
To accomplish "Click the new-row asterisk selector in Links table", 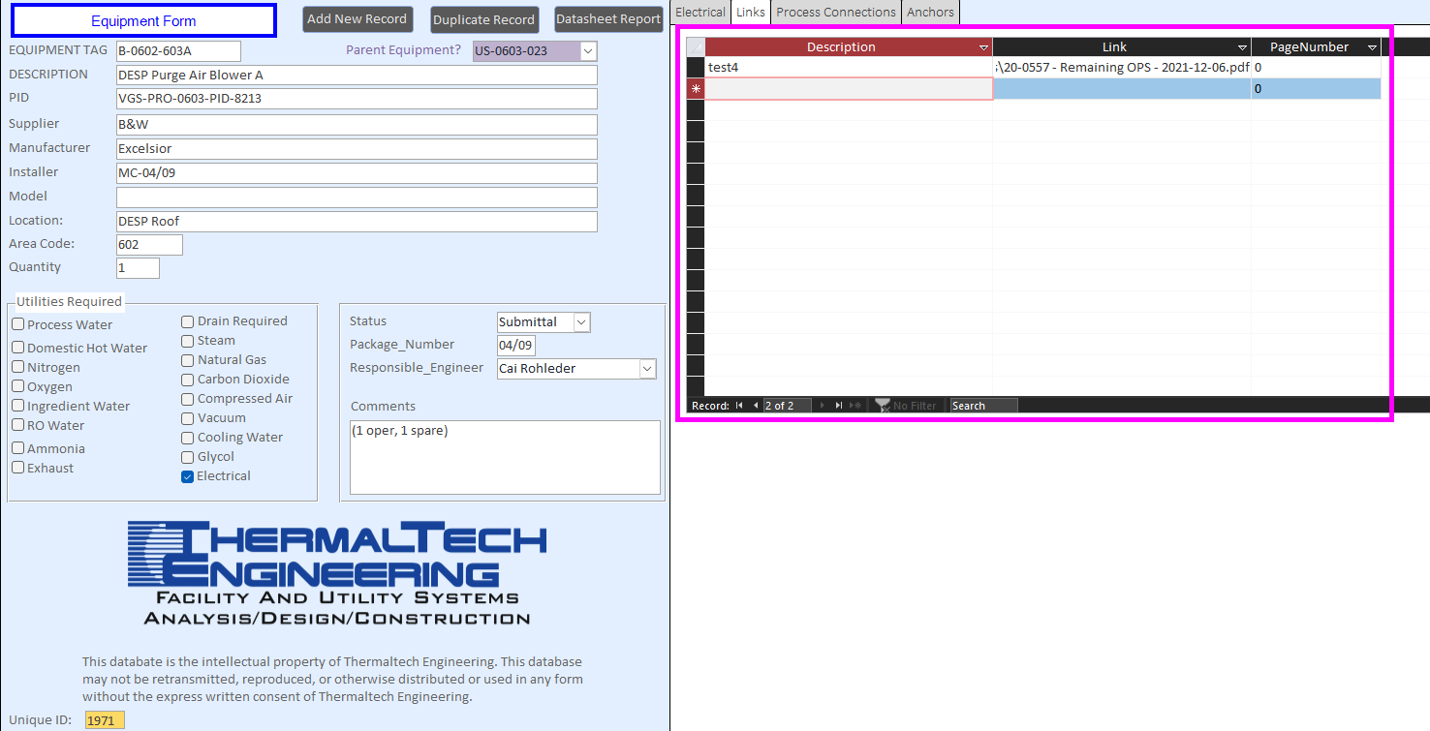I will pyautogui.click(x=696, y=88).
